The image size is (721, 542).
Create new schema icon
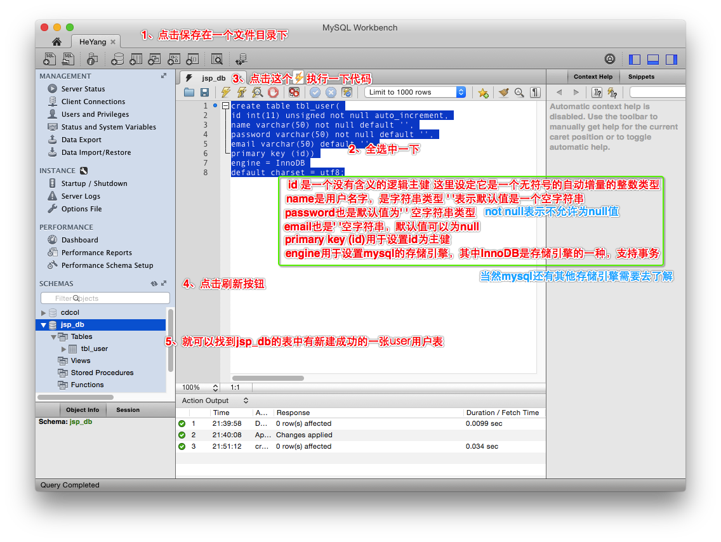point(117,59)
